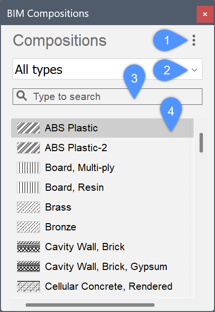Click the ABS Plastic hatch pattern icon

coord(29,128)
